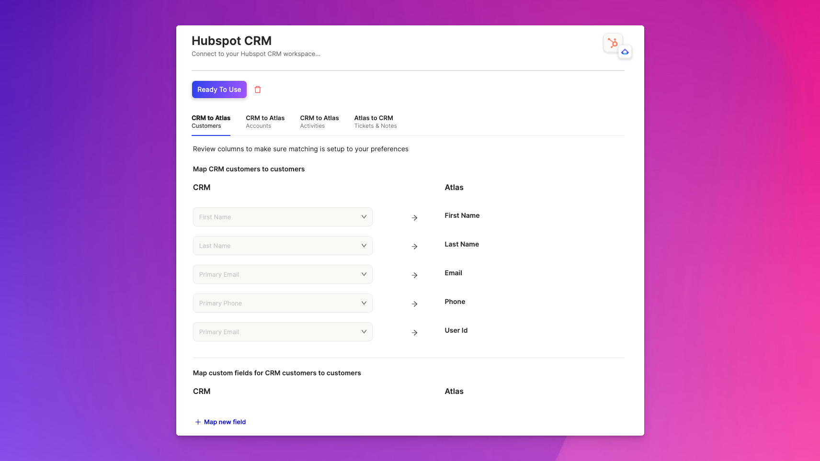Open the First Name CRM dropdown

(x=283, y=217)
